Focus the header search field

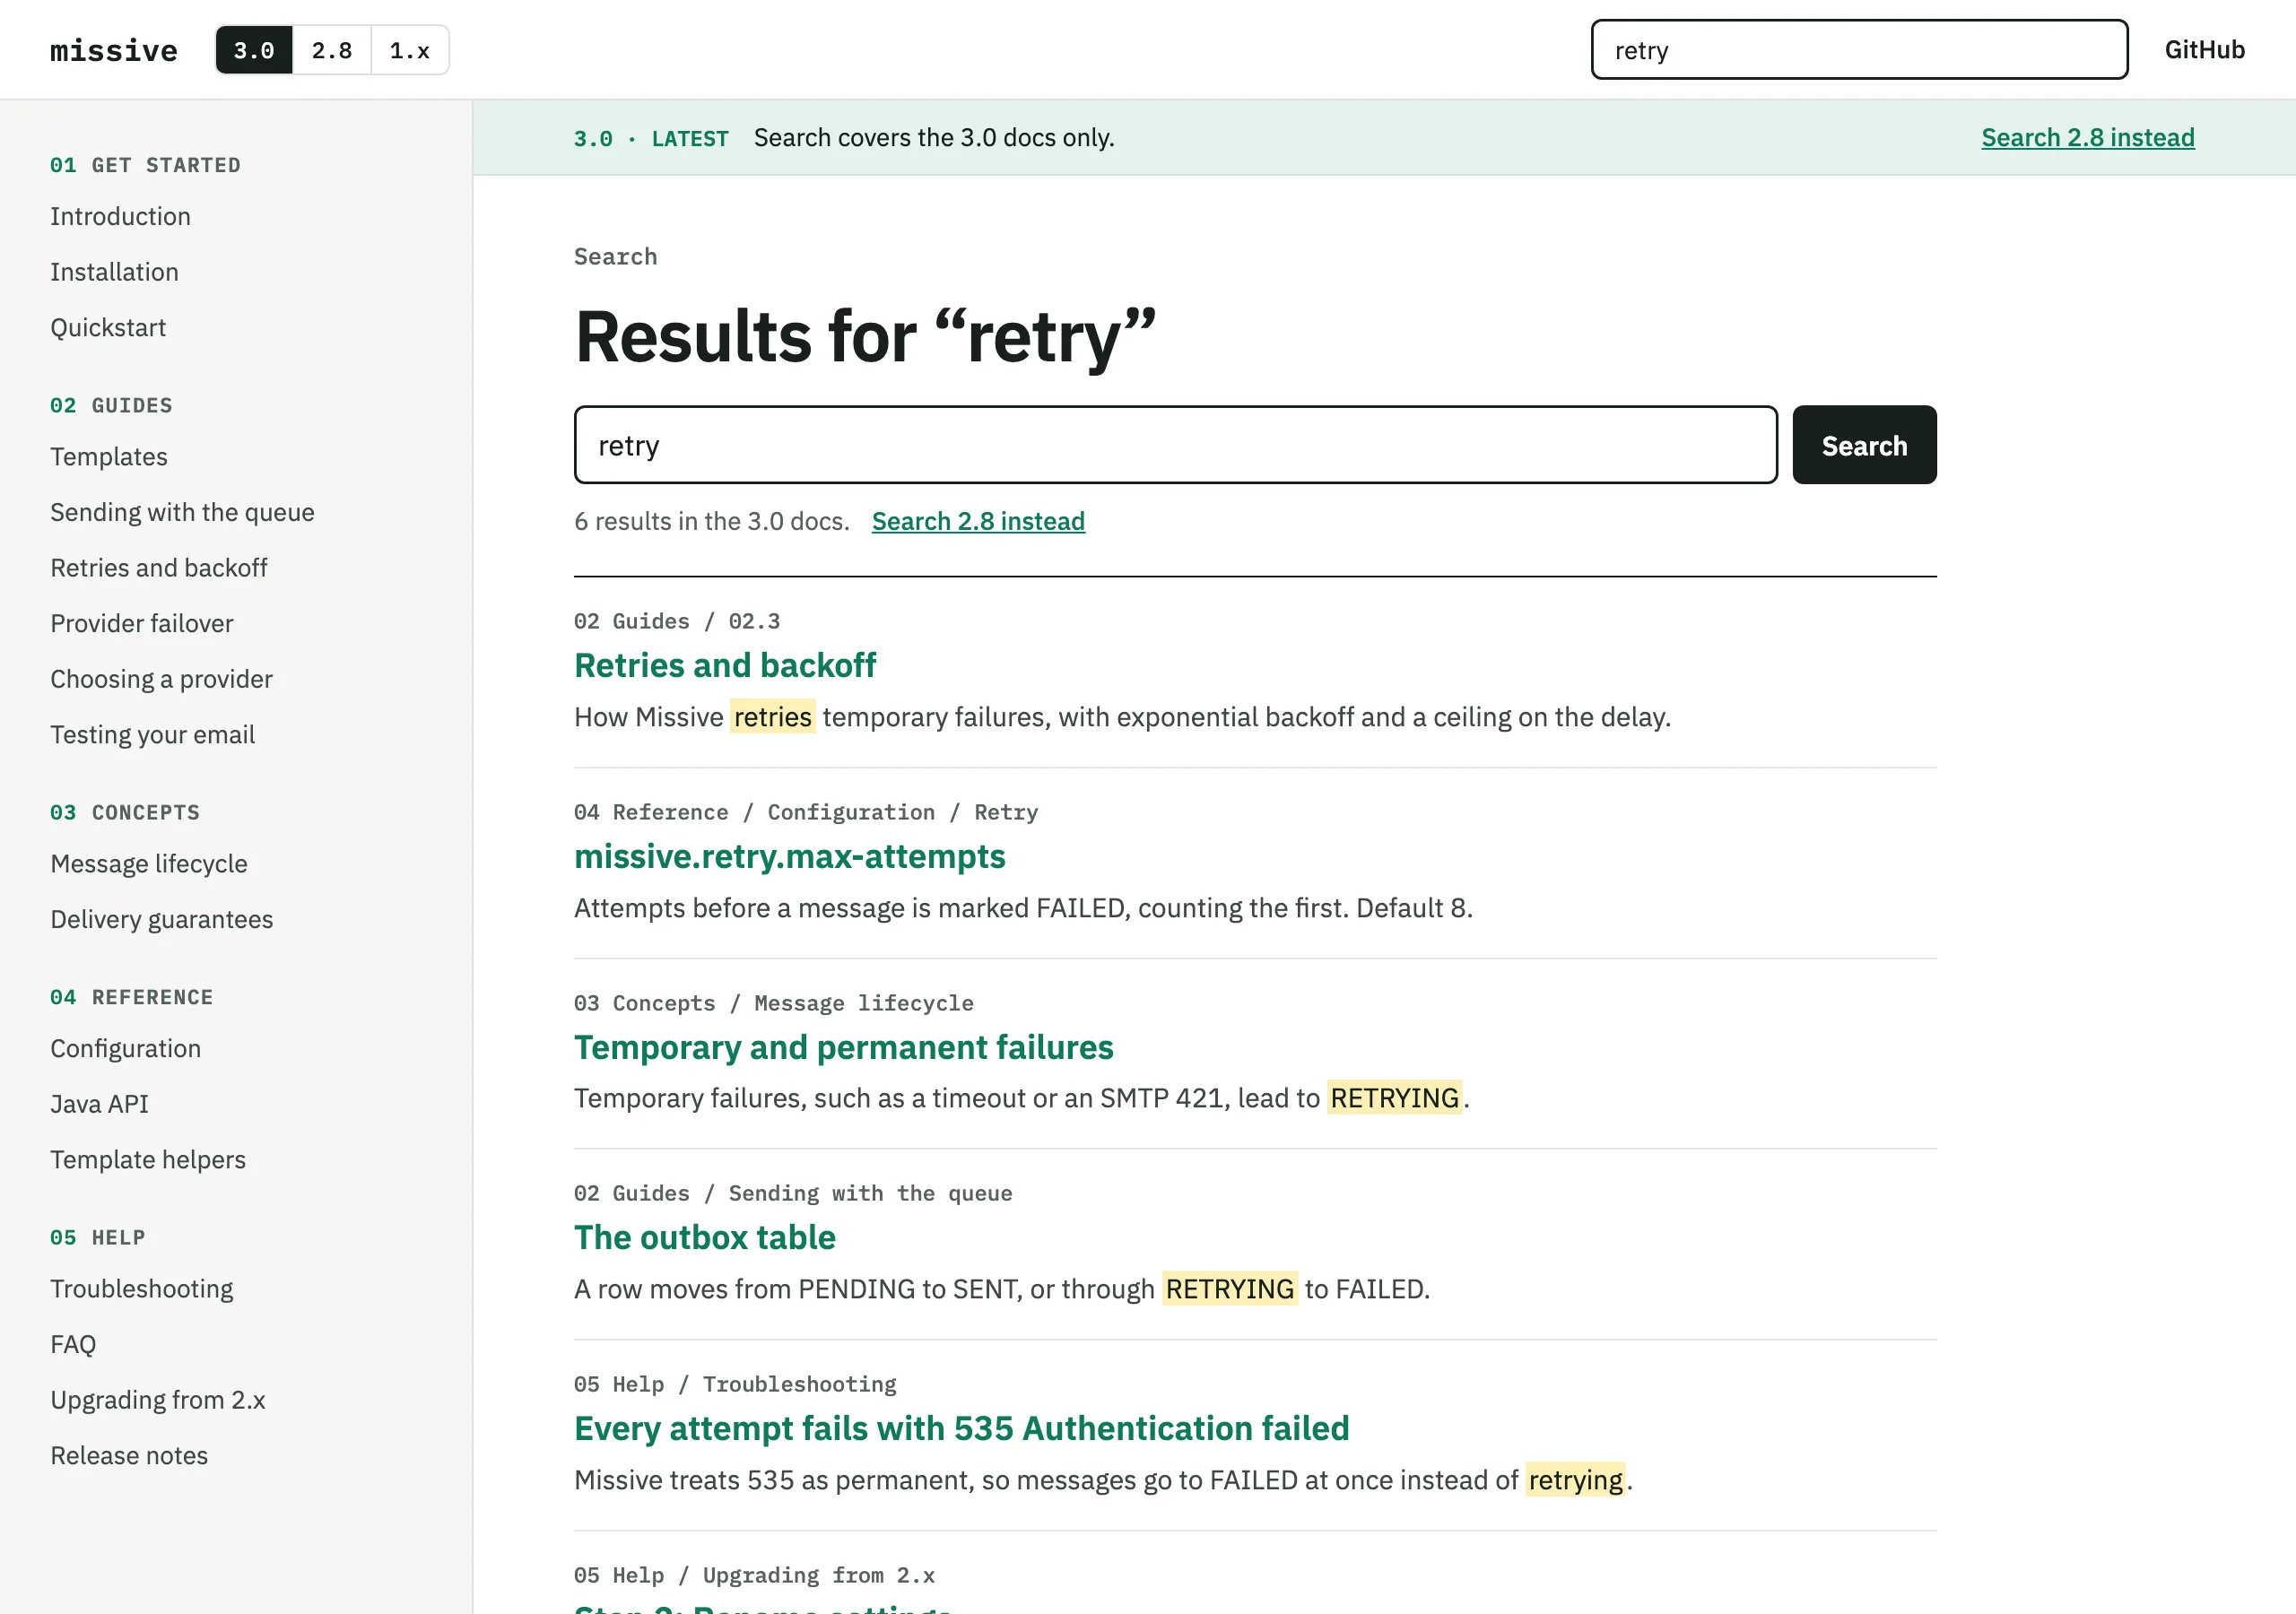click(x=1859, y=50)
